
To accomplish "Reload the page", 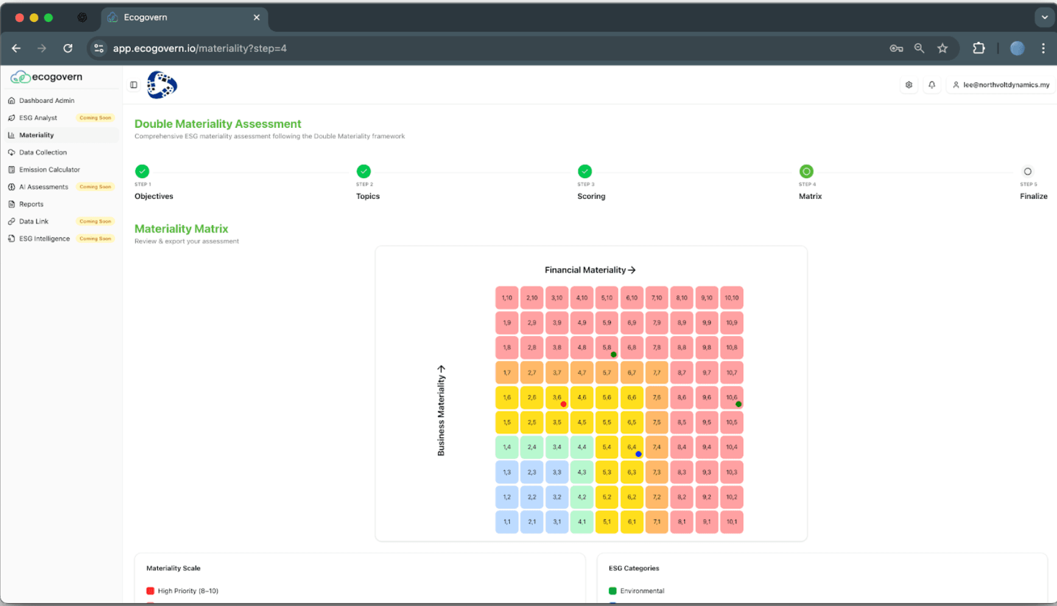I will click(x=68, y=49).
